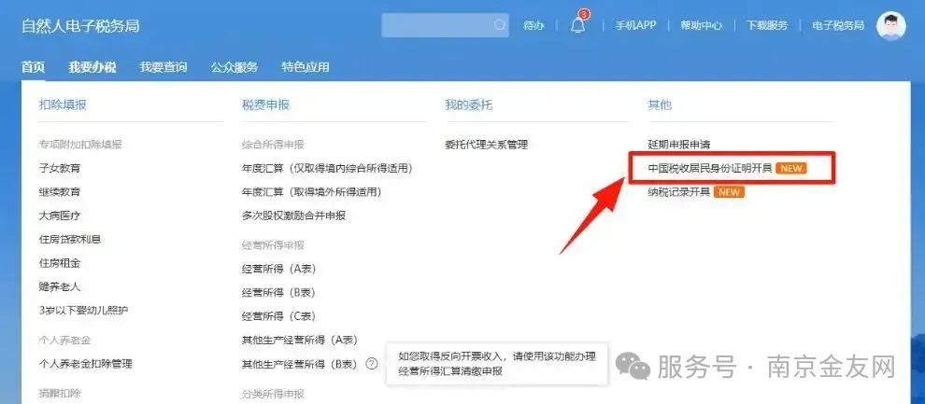Screen dimensions: 925x404
Task: Click the NEW badge beside 纳税记录开具
Action: point(729,192)
